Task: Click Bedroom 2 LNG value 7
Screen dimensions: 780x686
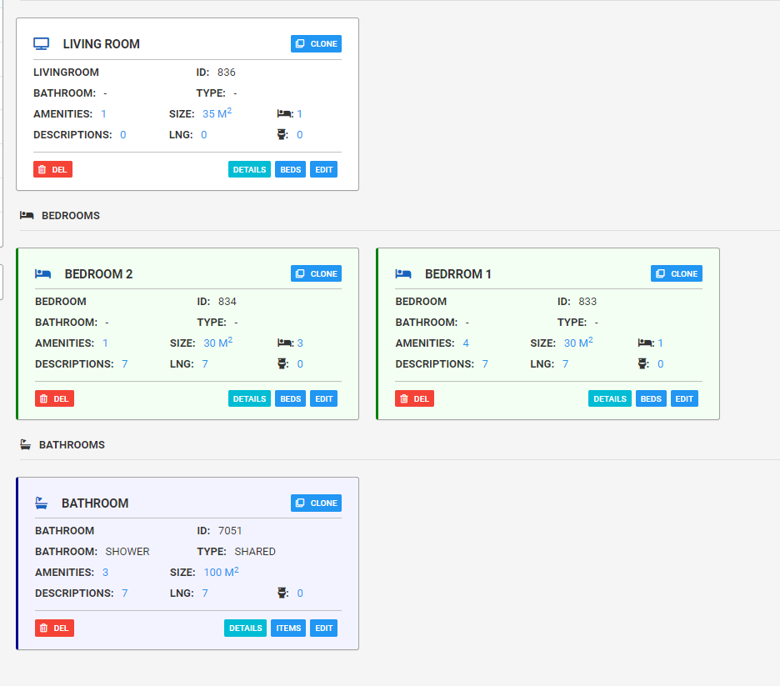Action: pos(205,364)
